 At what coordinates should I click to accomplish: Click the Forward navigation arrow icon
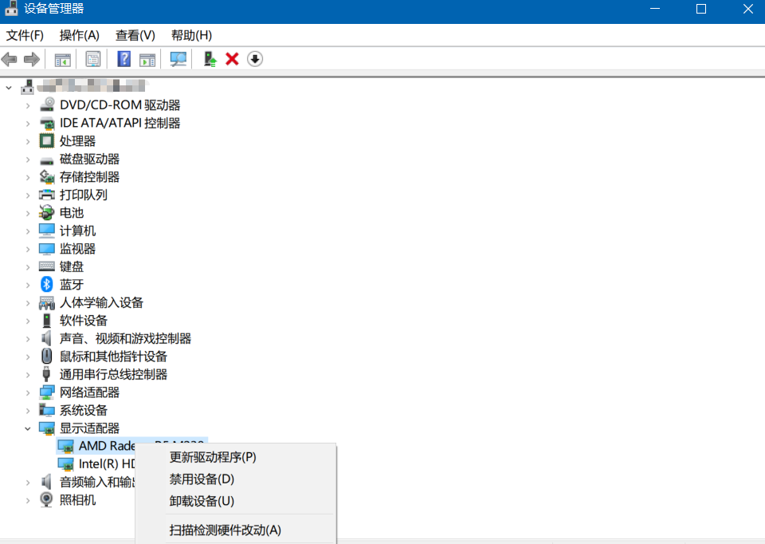point(31,58)
